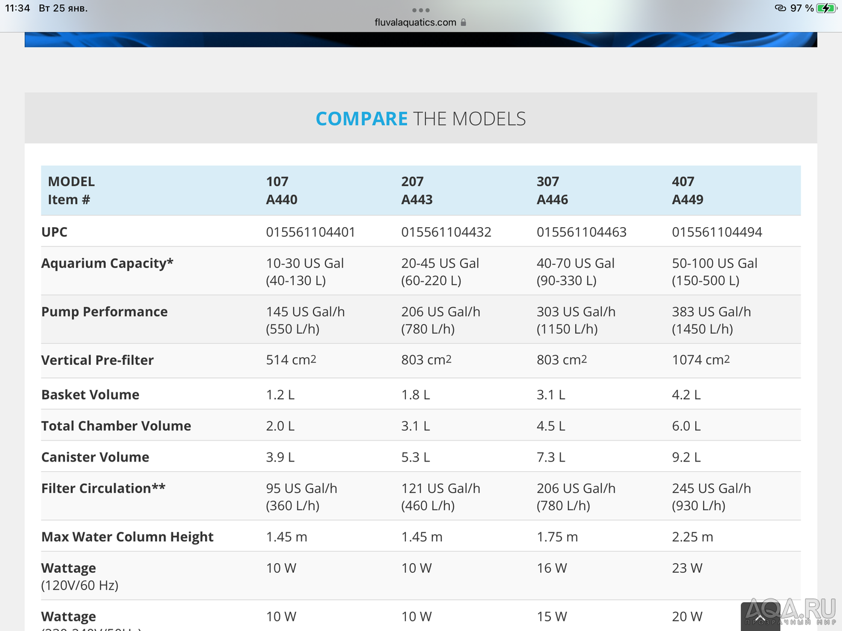Viewport: 842px width, 631px height.
Task: Tap the 514 cm2 pre-filter value
Action: click(x=291, y=360)
